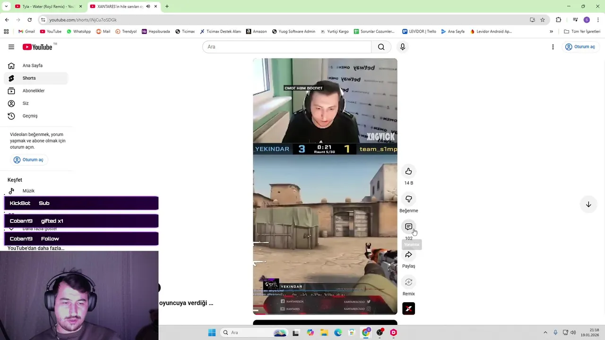Open OBS Studio from taskbar
Image resolution: width=605 pixels, height=340 pixels.
tap(380, 332)
